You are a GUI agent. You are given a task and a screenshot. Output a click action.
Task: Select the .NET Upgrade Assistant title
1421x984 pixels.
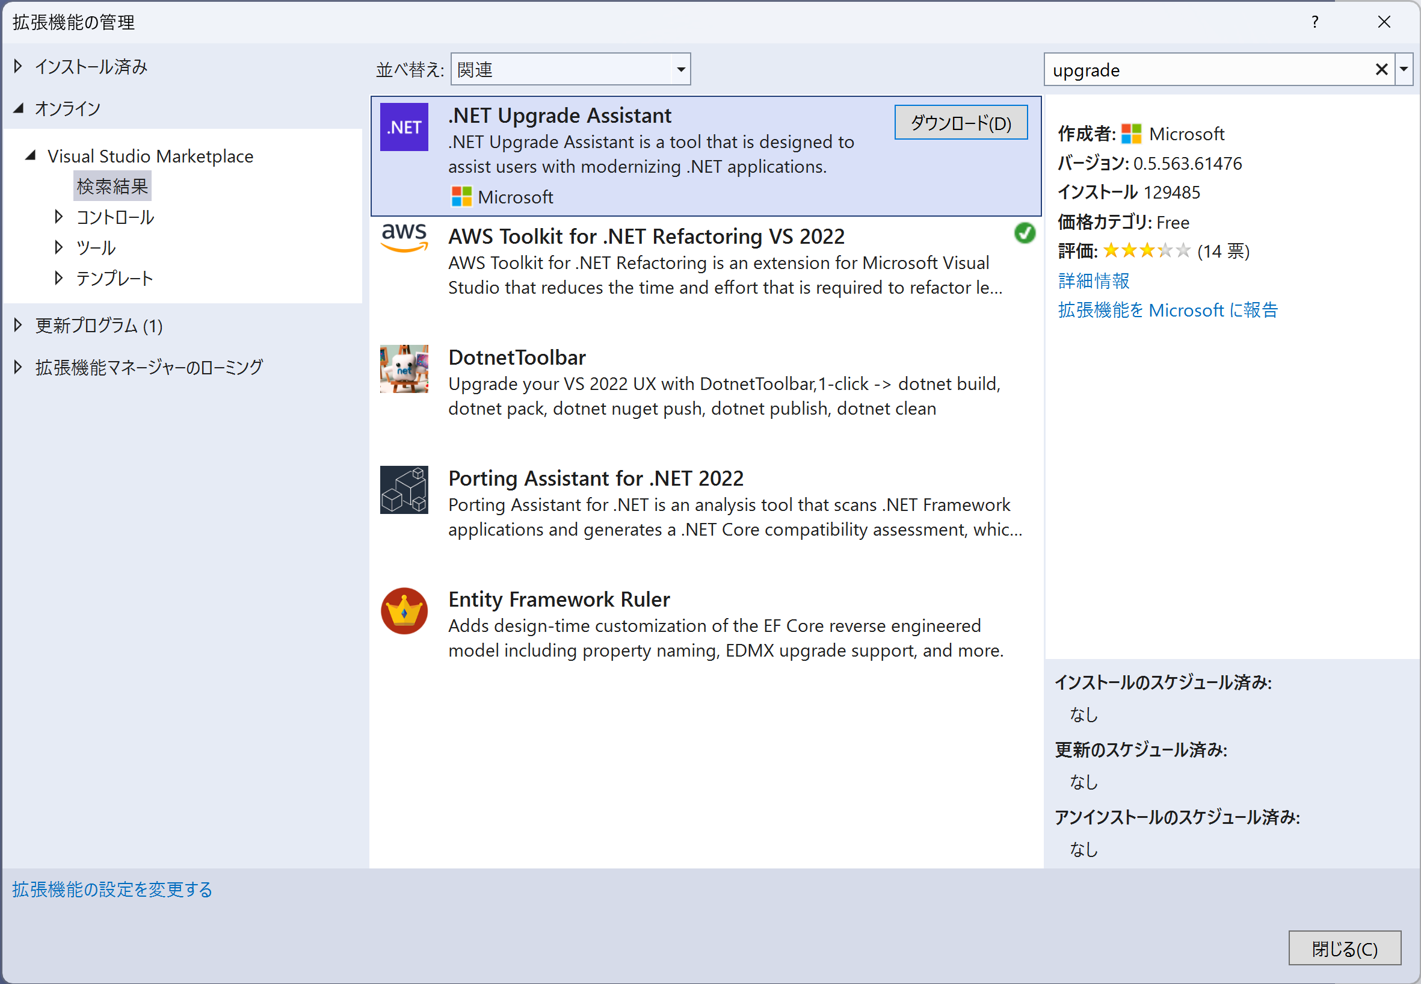(x=559, y=116)
